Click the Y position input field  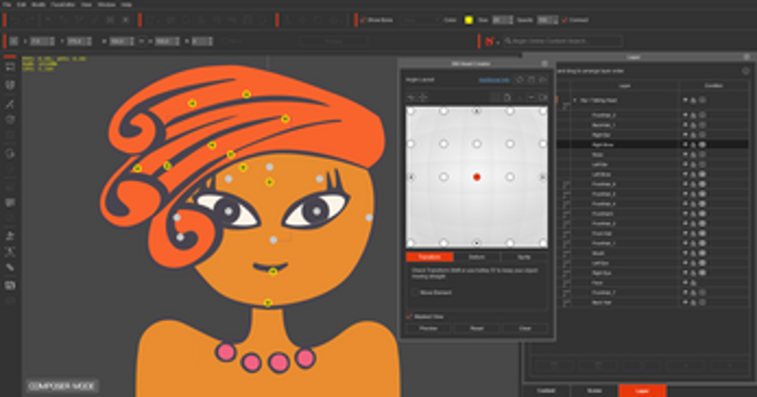(79, 42)
